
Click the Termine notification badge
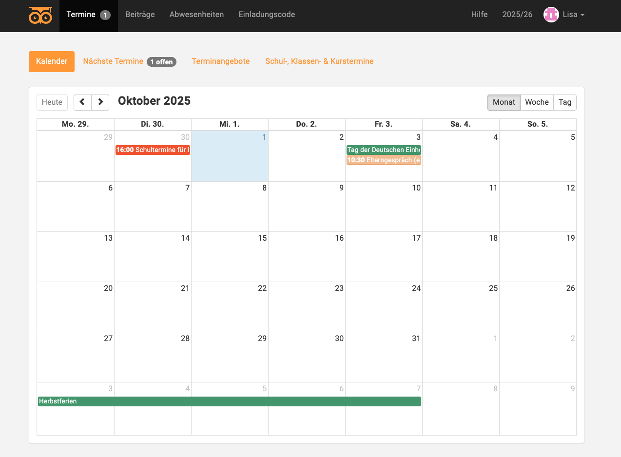[x=105, y=15]
